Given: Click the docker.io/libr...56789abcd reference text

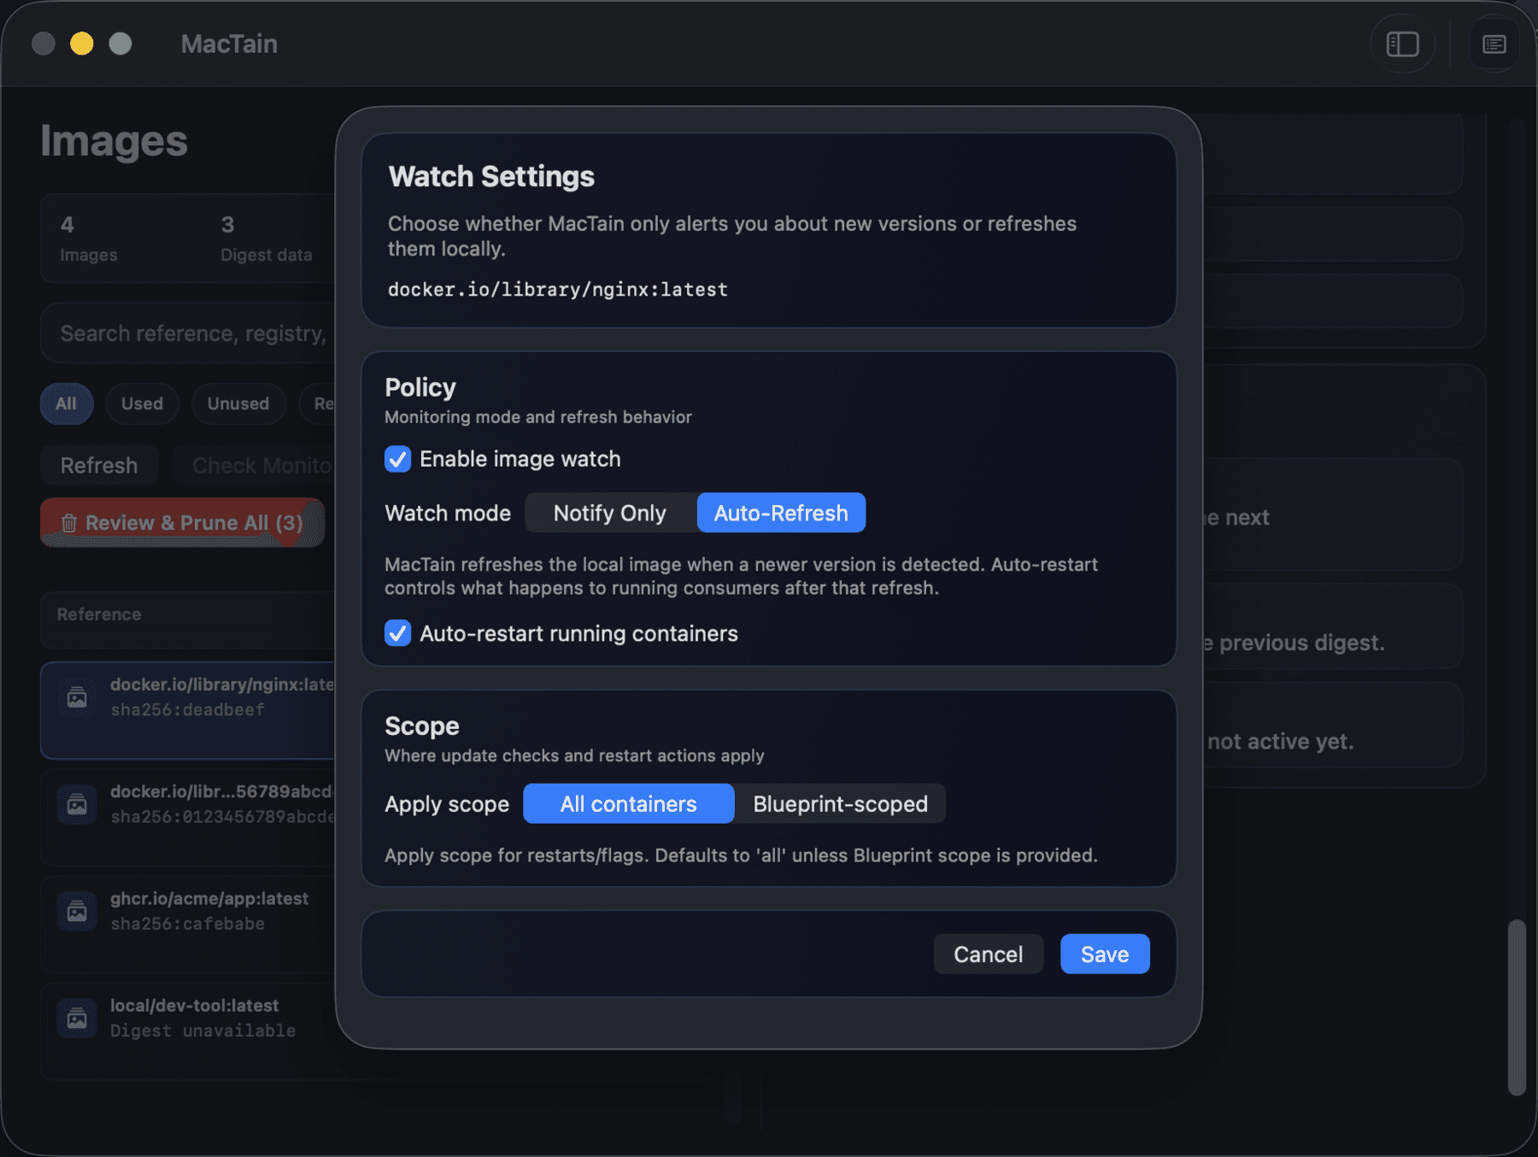Looking at the screenshot, I should [222, 791].
